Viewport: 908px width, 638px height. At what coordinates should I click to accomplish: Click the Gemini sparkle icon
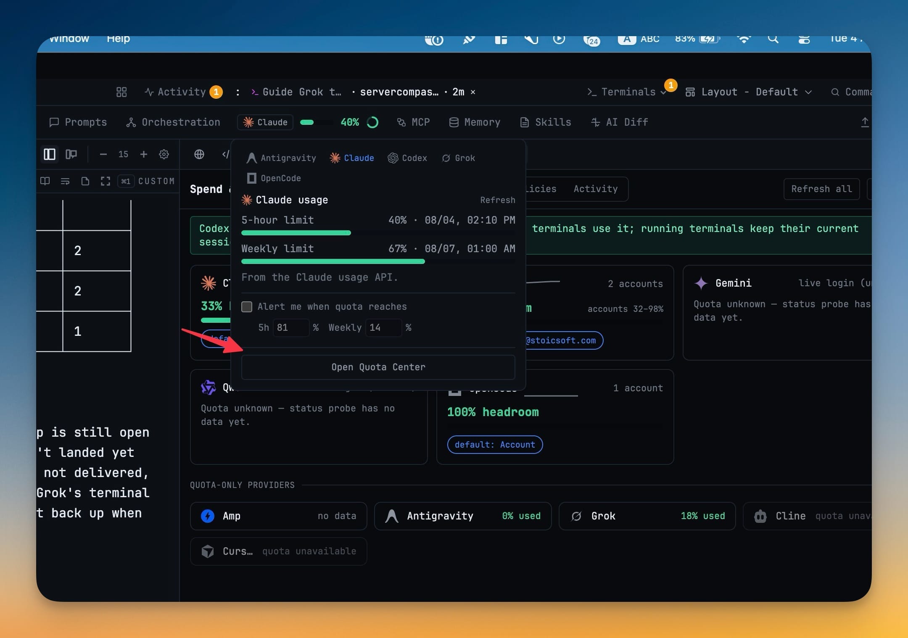(x=701, y=283)
